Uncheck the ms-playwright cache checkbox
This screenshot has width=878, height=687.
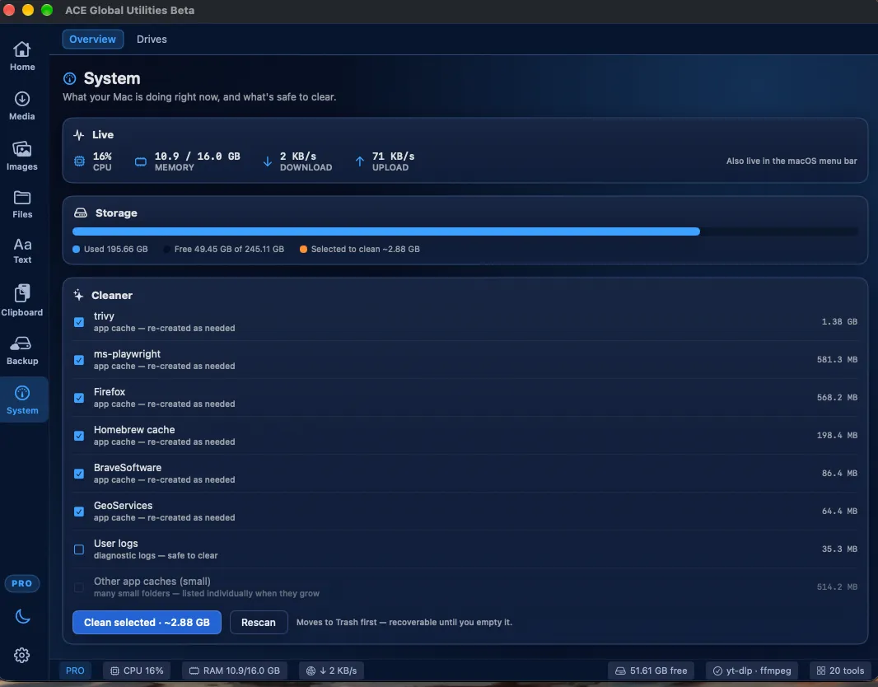click(x=79, y=360)
